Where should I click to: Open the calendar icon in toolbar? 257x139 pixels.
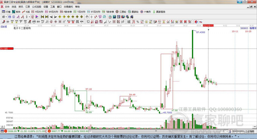(x=110, y=17)
